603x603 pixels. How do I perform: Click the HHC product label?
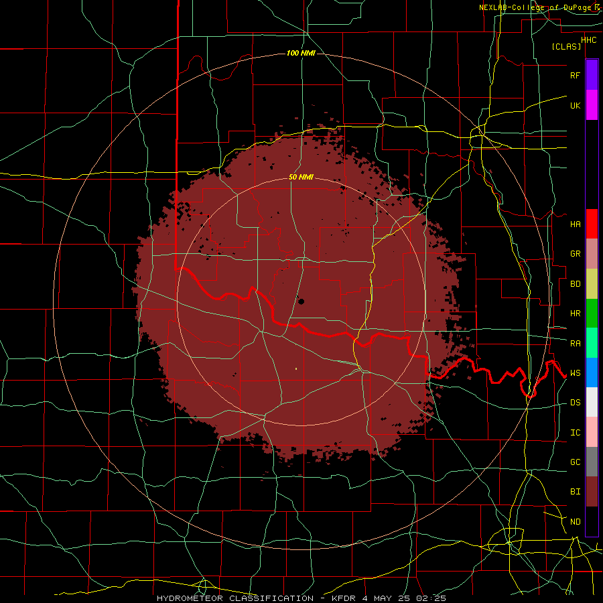pos(589,40)
